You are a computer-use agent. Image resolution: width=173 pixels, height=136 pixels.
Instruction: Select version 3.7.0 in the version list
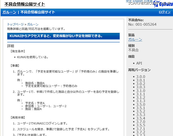[x=141, y=122]
